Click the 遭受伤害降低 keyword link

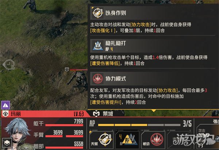point(105,64)
